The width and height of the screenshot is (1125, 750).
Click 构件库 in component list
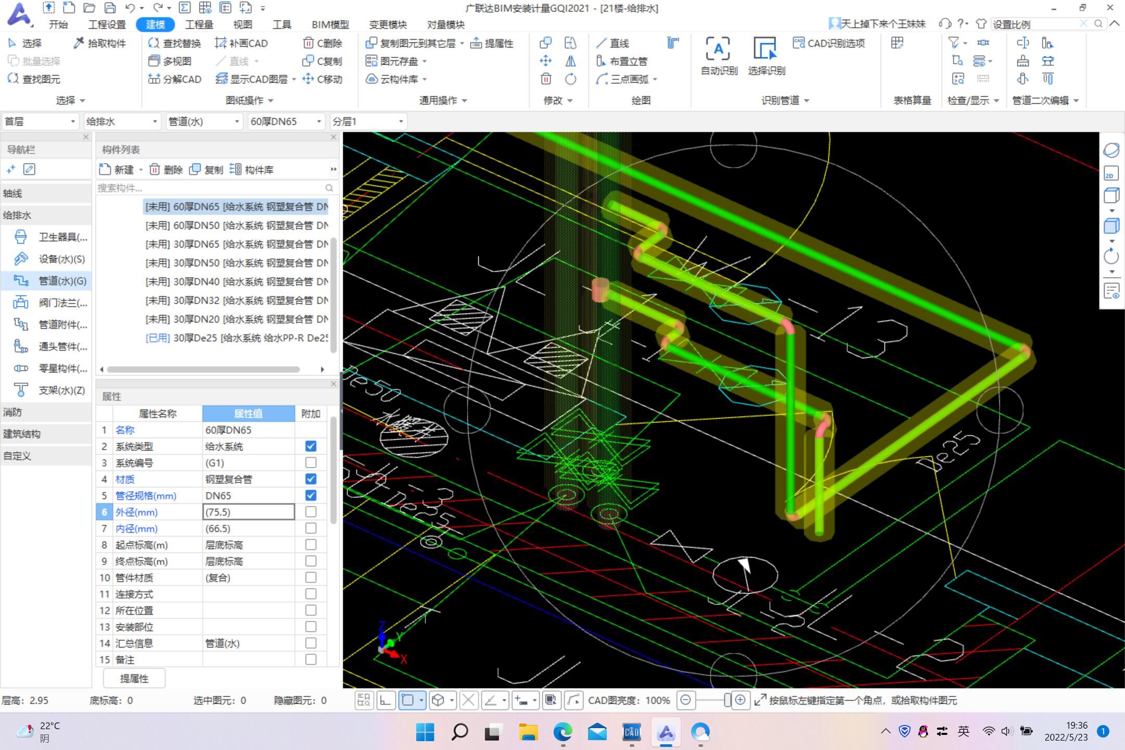[x=252, y=170]
